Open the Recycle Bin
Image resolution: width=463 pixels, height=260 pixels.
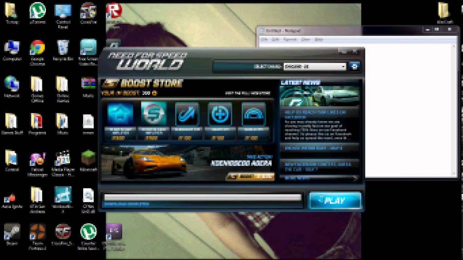(x=63, y=50)
